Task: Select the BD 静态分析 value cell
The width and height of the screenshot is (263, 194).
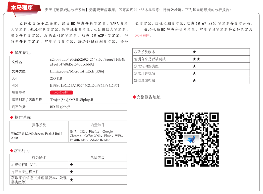Action: [x=88, y=107]
